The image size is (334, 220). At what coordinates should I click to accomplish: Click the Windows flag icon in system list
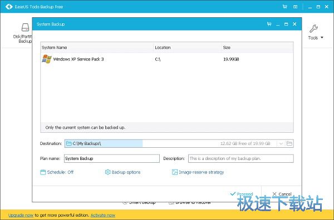pyautogui.click(x=47, y=59)
